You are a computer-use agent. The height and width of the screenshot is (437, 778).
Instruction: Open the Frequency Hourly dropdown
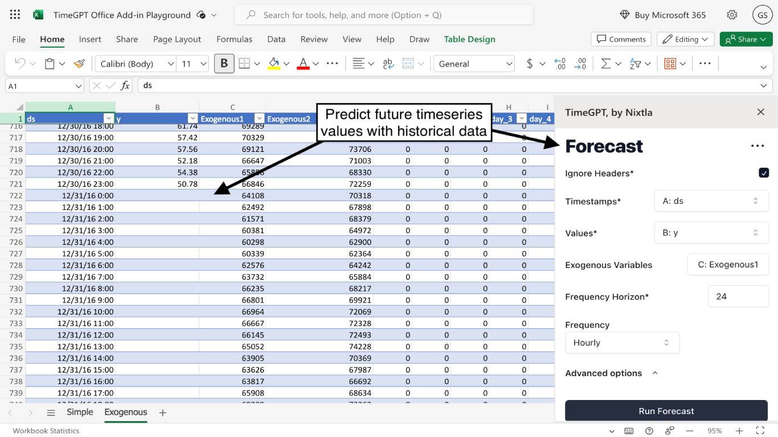pyautogui.click(x=622, y=343)
